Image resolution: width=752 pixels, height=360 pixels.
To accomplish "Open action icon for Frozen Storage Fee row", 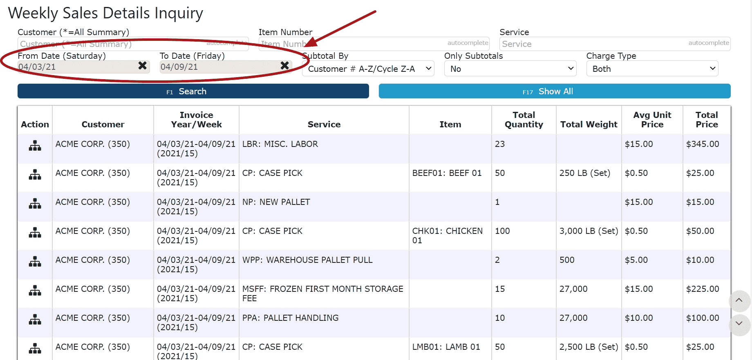I will [x=35, y=291].
